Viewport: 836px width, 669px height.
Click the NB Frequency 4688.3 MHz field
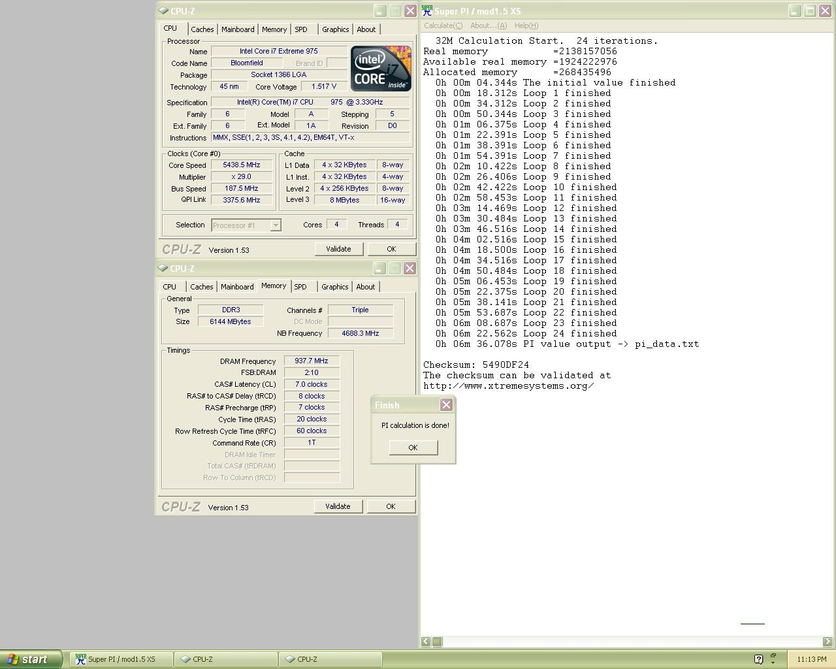361,333
